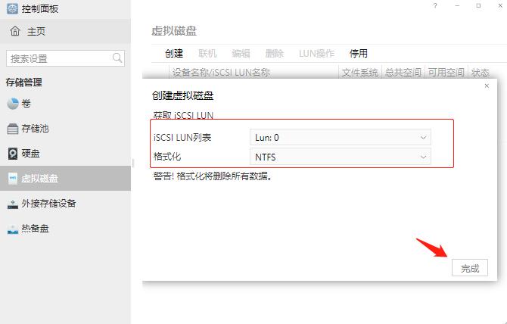Click the 硬盘 hard disk icon
507x324 pixels.
(x=13, y=154)
